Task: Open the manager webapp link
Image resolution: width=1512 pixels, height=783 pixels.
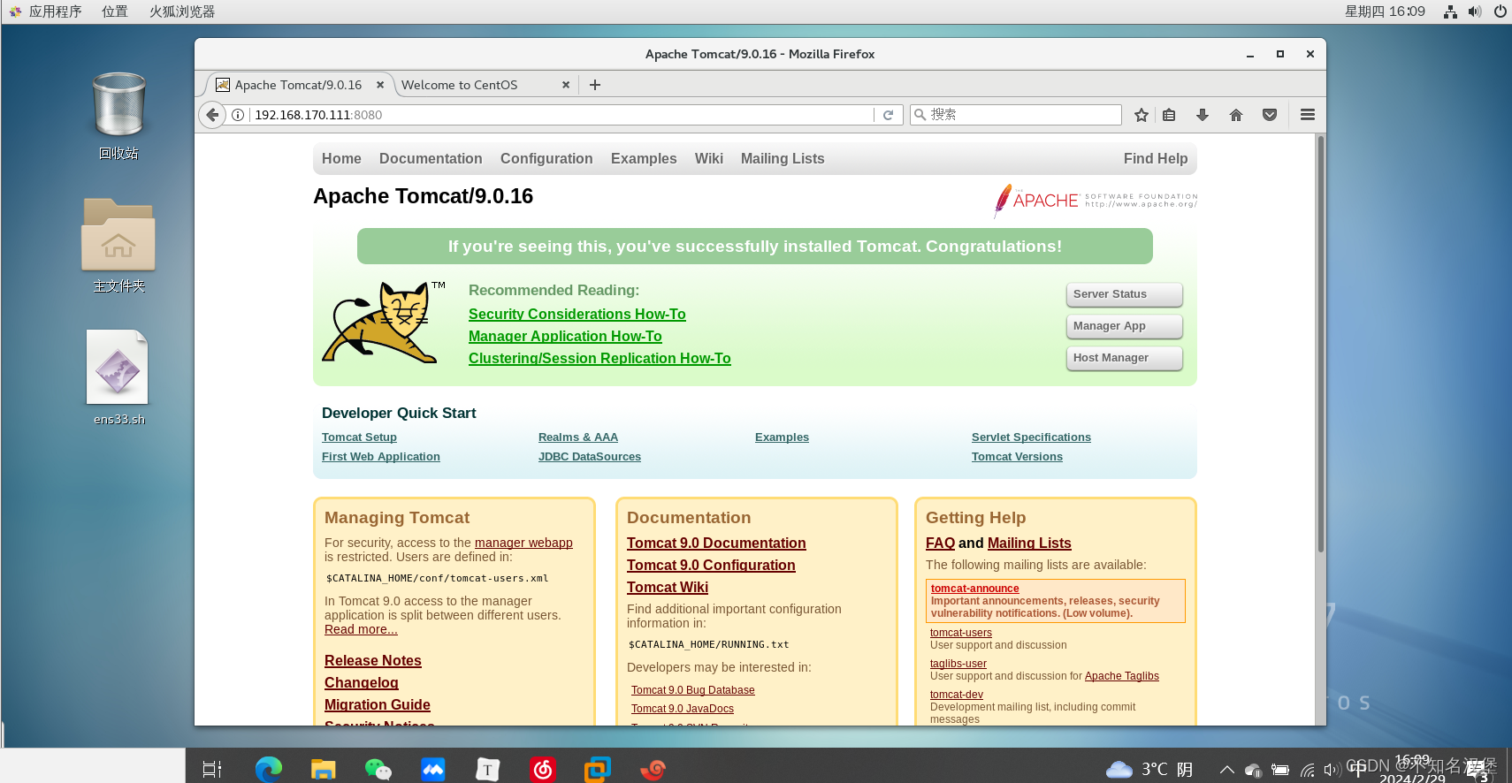Action: 523,543
